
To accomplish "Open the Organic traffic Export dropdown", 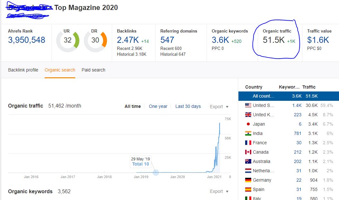I will 219,107.
